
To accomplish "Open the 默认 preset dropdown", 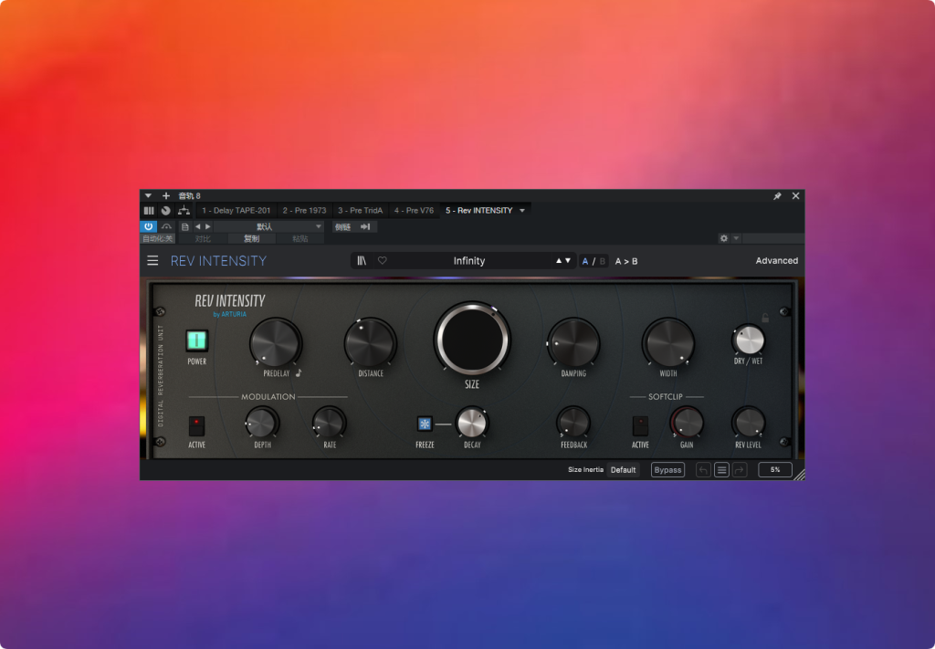I will point(269,226).
